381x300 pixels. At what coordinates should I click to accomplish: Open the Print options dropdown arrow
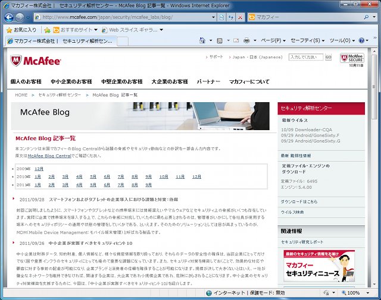[x=255, y=40]
